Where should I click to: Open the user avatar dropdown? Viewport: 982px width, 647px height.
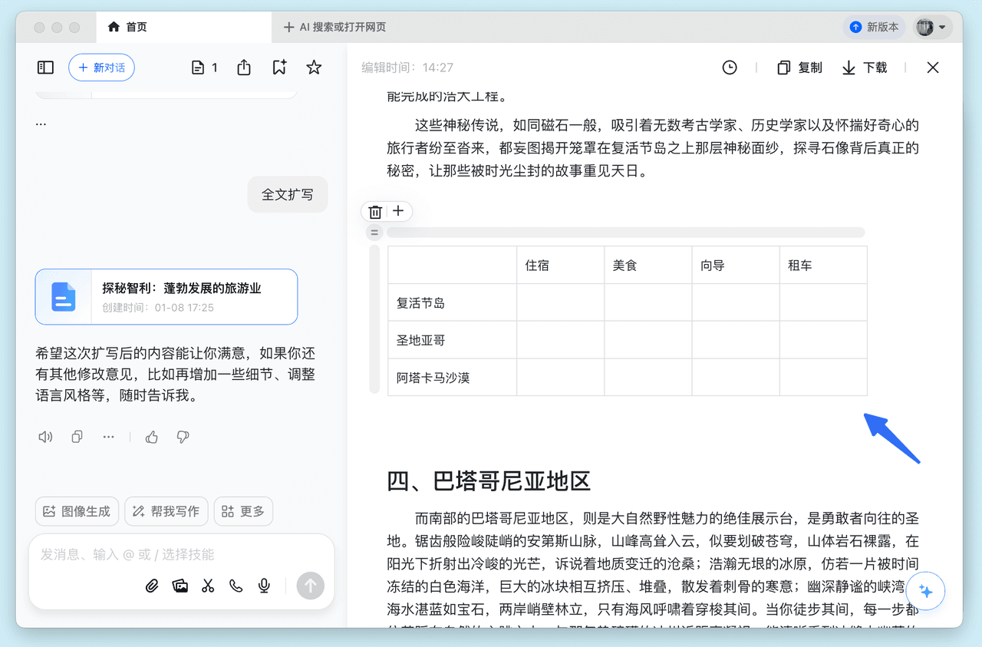[932, 27]
